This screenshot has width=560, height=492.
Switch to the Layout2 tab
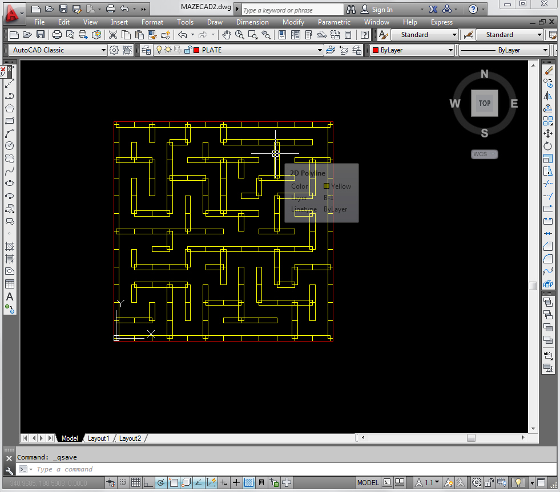coord(130,438)
